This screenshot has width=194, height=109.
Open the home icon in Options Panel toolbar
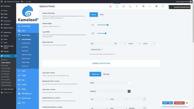(110, 6)
